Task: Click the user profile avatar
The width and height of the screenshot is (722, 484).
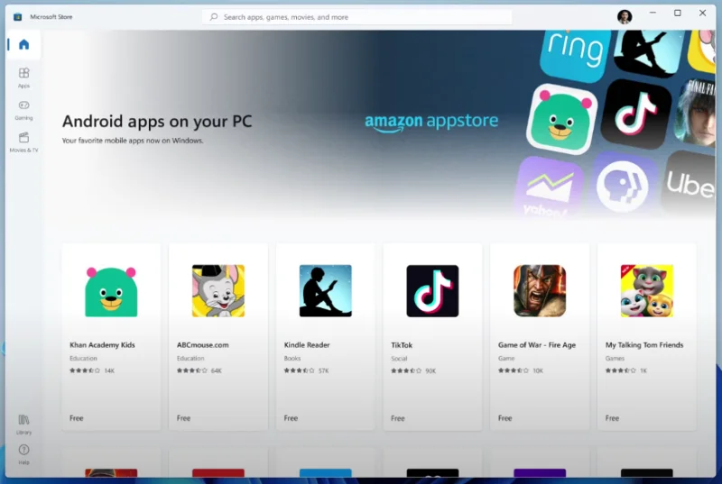Action: 625,16
